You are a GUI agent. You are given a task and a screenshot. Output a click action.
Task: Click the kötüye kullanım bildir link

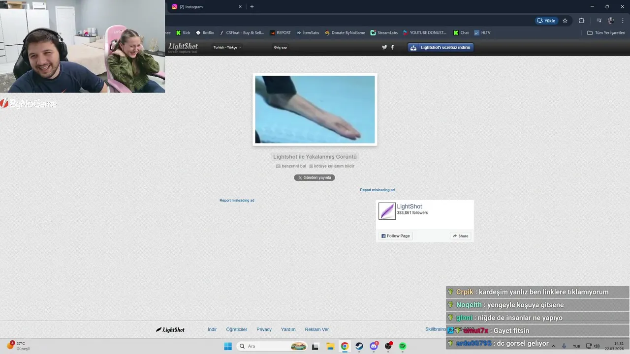click(332, 166)
